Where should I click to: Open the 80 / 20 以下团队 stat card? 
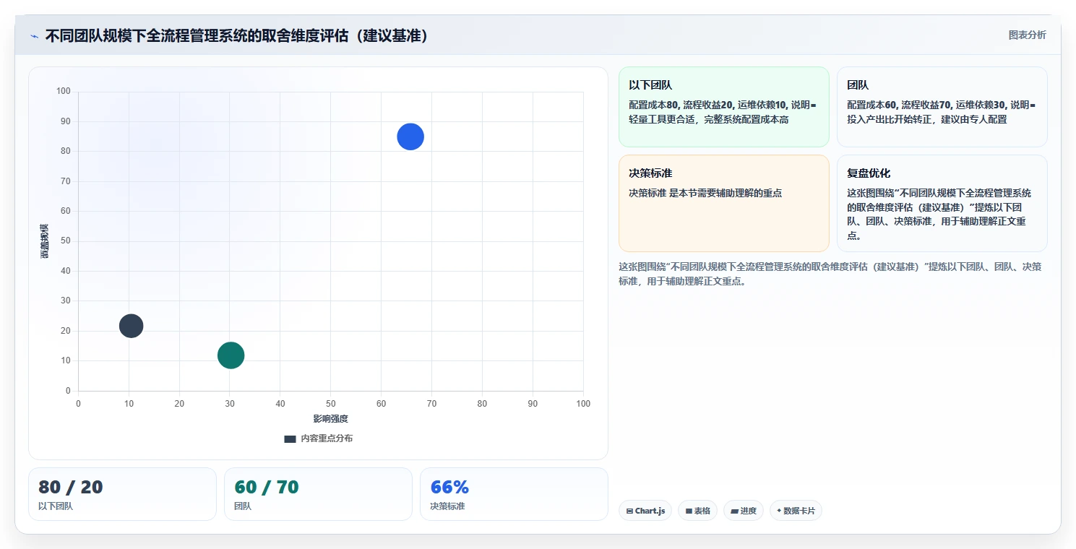point(122,494)
